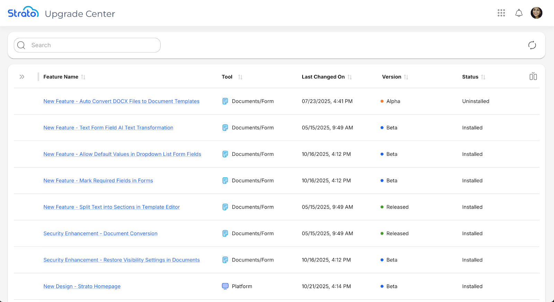Sort by Status column
The height and width of the screenshot is (302, 554).
click(483, 77)
